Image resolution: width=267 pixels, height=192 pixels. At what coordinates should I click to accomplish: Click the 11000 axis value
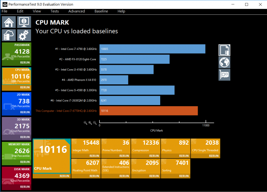pos(206,125)
